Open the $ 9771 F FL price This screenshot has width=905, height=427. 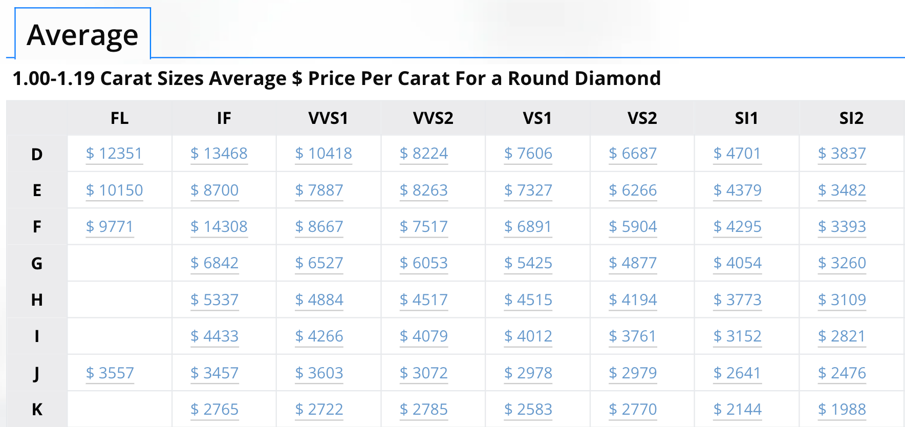tap(110, 227)
